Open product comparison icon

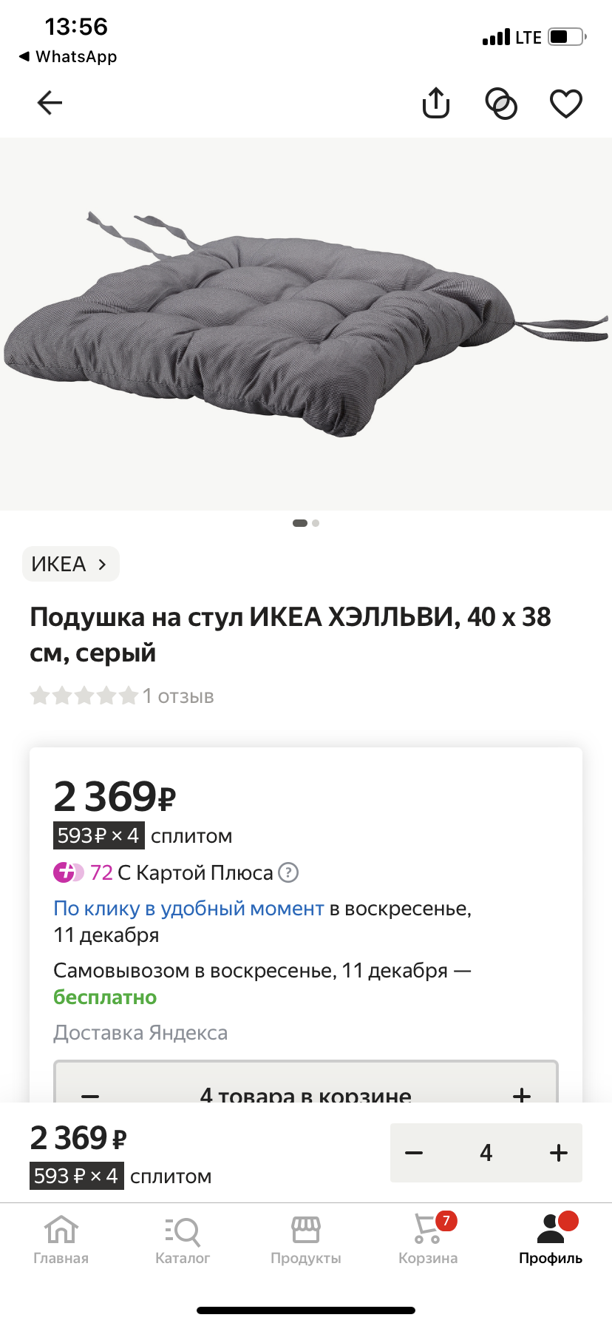(x=501, y=104)
